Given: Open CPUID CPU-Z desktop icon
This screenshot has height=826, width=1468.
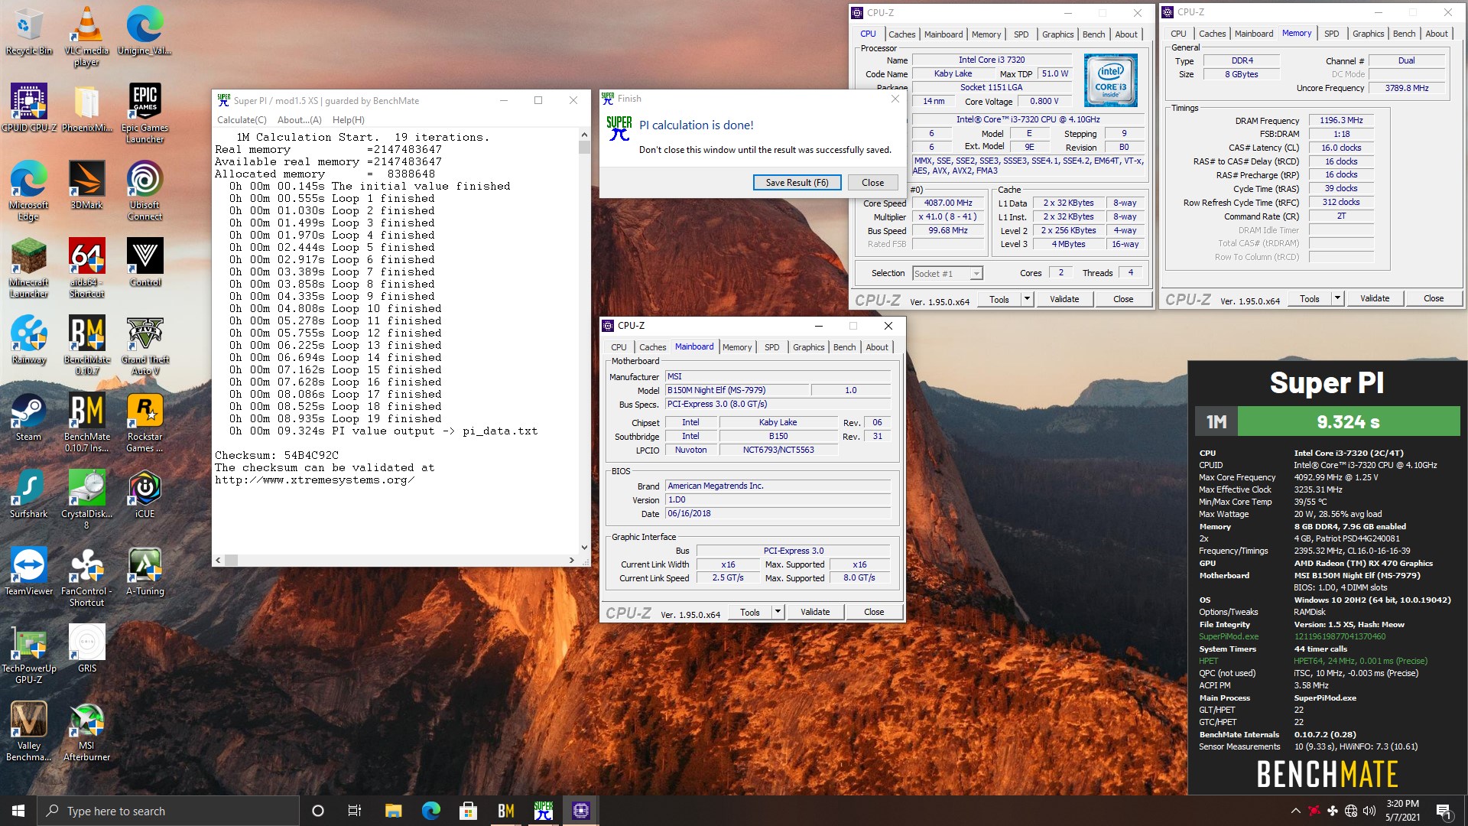Looking at the screenshot, I should [29, 108].
